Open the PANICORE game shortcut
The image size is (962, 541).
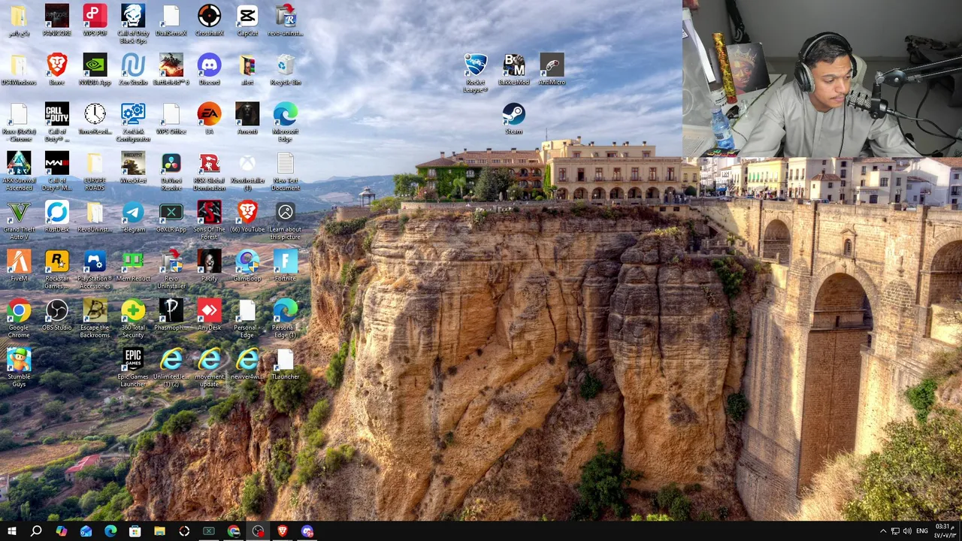56,20
